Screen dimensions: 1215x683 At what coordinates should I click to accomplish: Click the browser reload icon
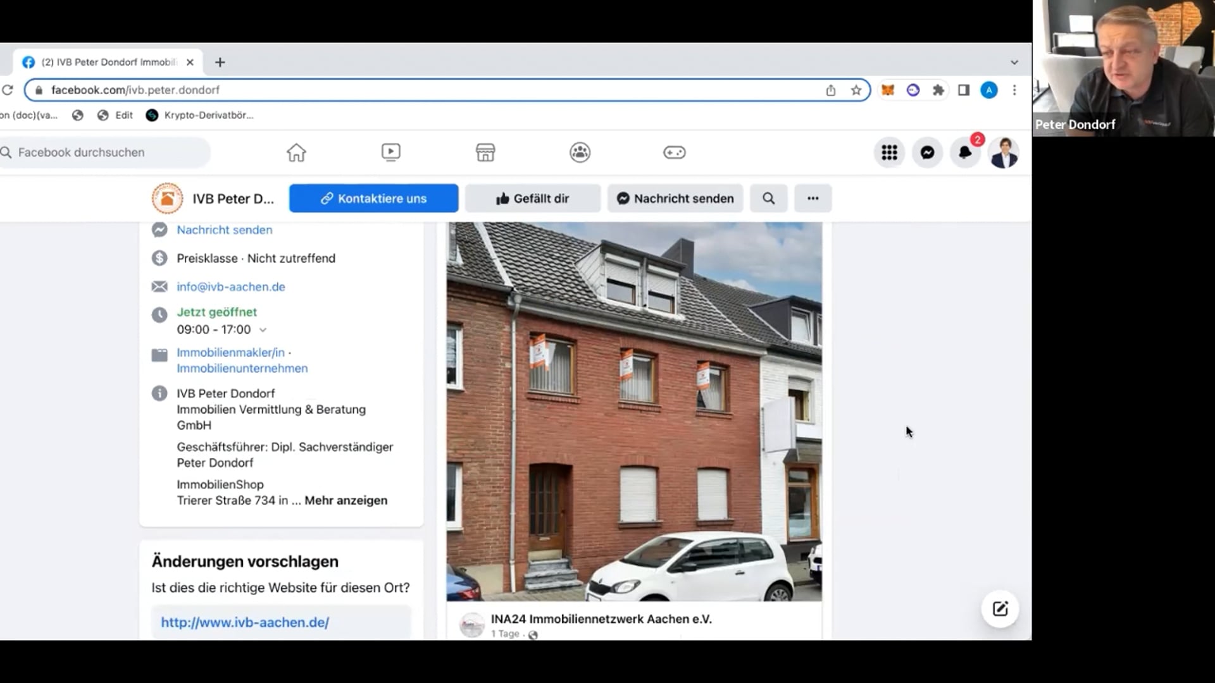[8, 90]
